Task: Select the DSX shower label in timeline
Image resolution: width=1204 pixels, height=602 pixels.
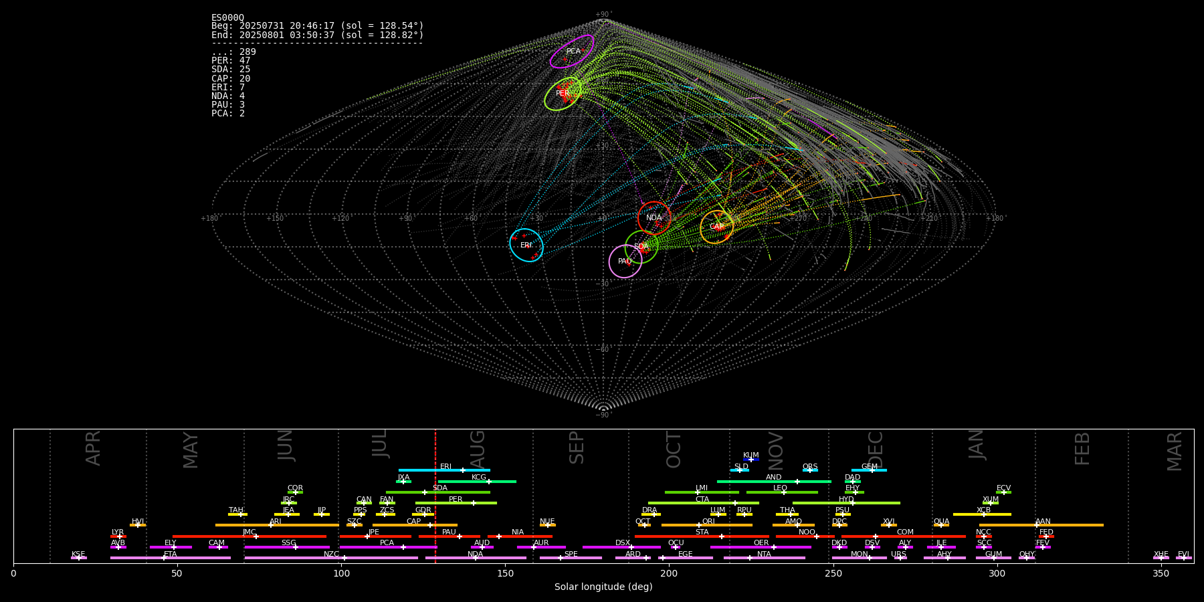Action: coord(623,543)
